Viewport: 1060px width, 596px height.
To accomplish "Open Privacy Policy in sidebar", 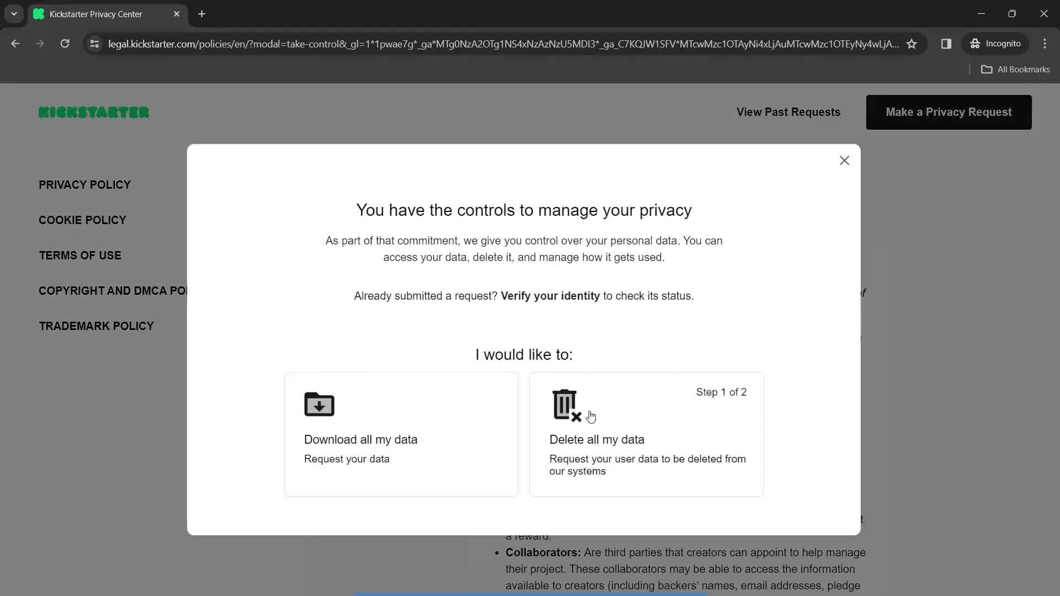I will coord(84,185).
